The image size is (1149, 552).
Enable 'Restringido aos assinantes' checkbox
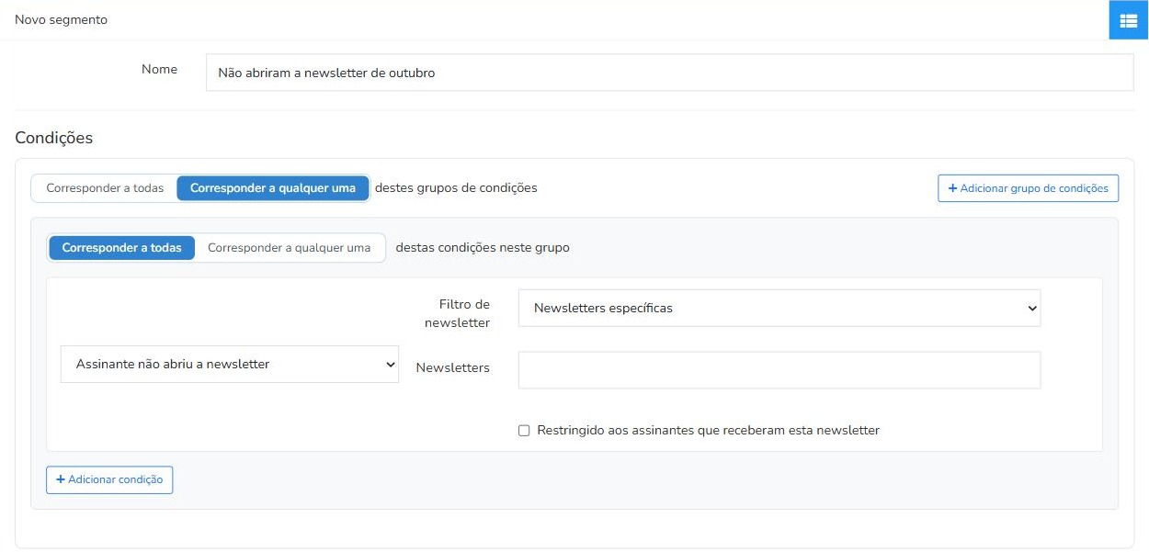pos(524,430)
